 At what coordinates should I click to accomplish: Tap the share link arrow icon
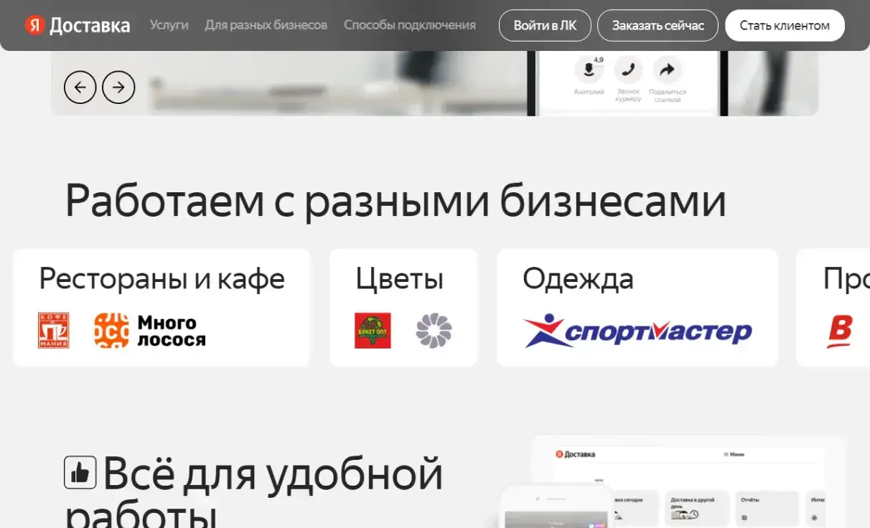pyautogui.click(x=667, y=70)
